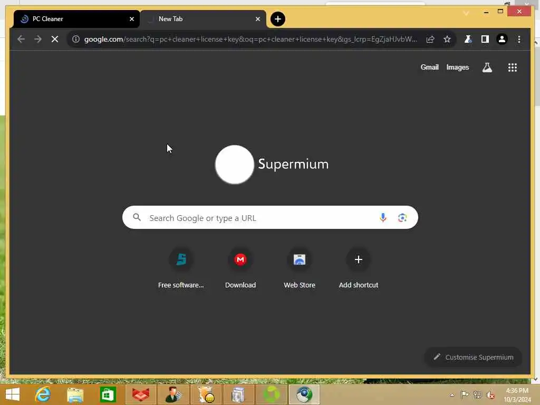Screen dimensions: 540x405
Task: View site information icon in address bar
Action: coord(76,39)
